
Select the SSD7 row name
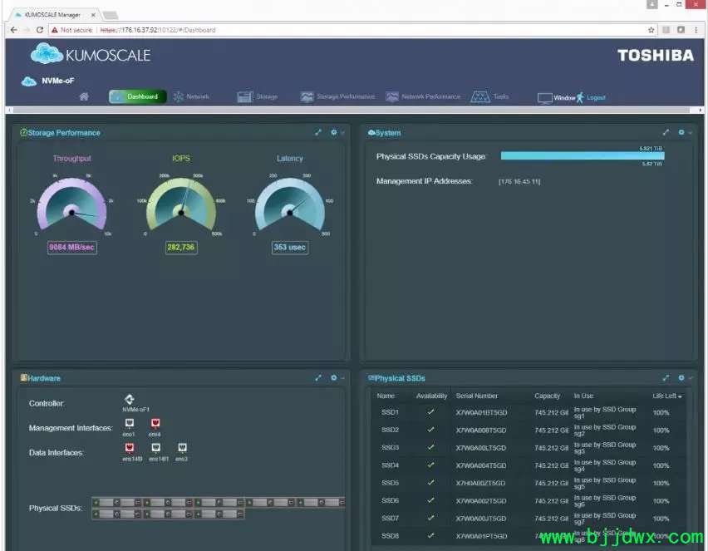390,518
